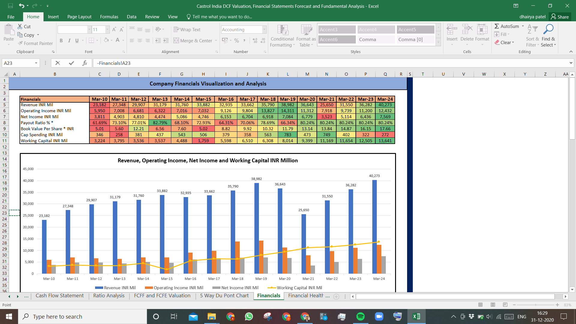Open the Insert ribbon tab
The height and width of the screenshot is (324, 576).
(x=53, y=17)
